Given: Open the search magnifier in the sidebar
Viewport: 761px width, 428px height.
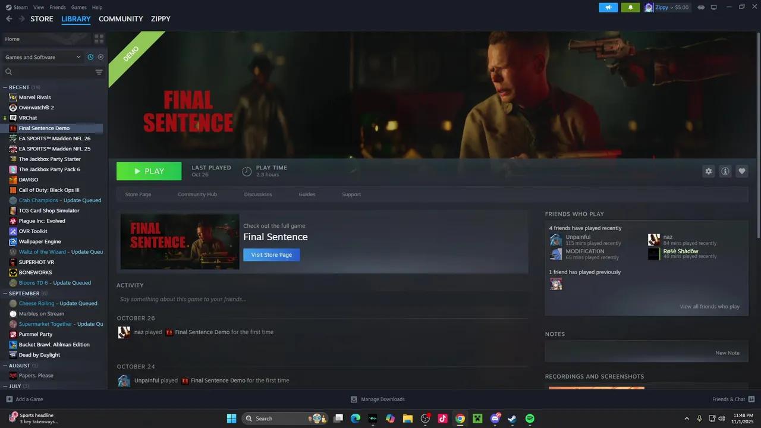Looking at the screenshot, I should (8, 71).
